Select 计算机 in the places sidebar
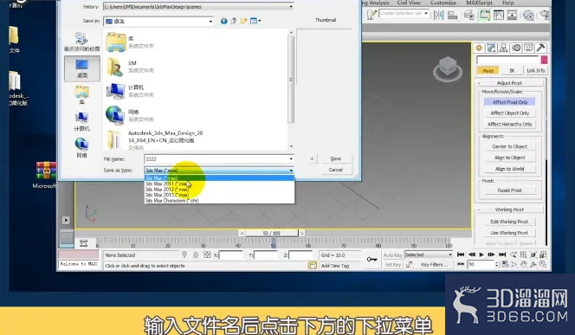Image resolution: width=575 pixels, height=335 pixels. click(x=81, y=122)
